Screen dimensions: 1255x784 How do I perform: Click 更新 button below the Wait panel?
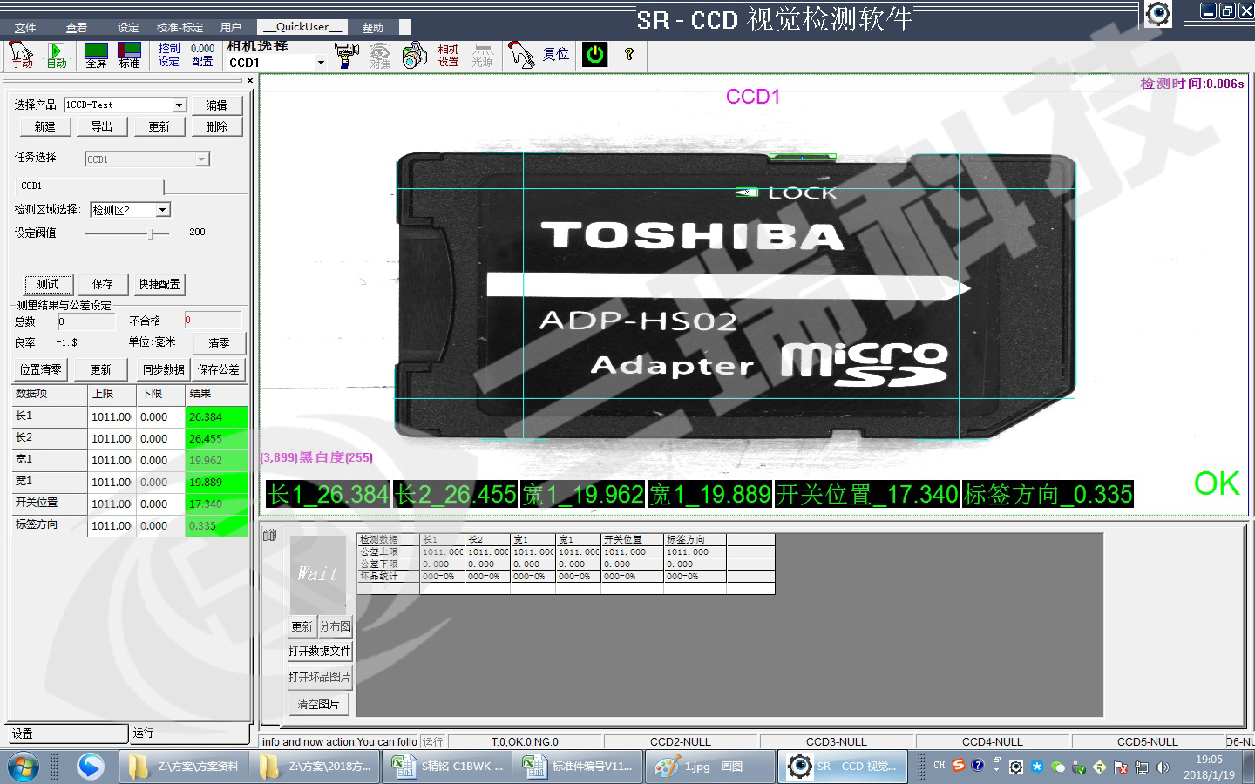pos(302,626)
